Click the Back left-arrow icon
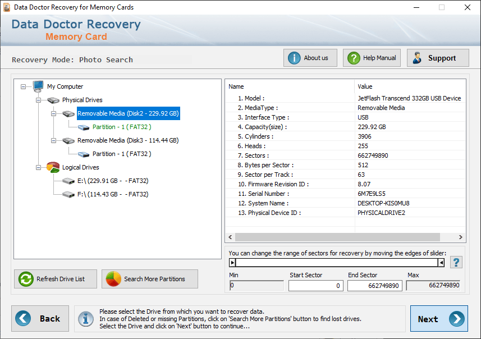This screenshot has width=481, height=339. tap(23, 318)
